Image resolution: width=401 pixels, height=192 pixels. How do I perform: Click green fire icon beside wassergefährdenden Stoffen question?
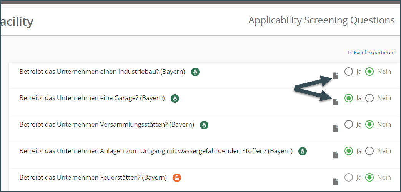(303, 151)
